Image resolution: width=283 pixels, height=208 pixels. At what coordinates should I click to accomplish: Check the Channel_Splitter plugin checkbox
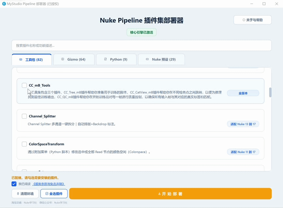(x=24, y=116)
